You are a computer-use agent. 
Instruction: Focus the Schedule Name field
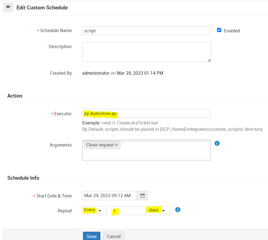[x=146, y=31]
